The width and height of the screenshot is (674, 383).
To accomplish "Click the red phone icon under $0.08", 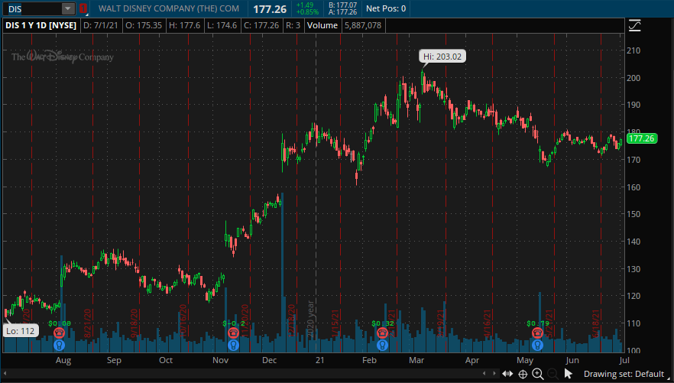I will [60, 333].
